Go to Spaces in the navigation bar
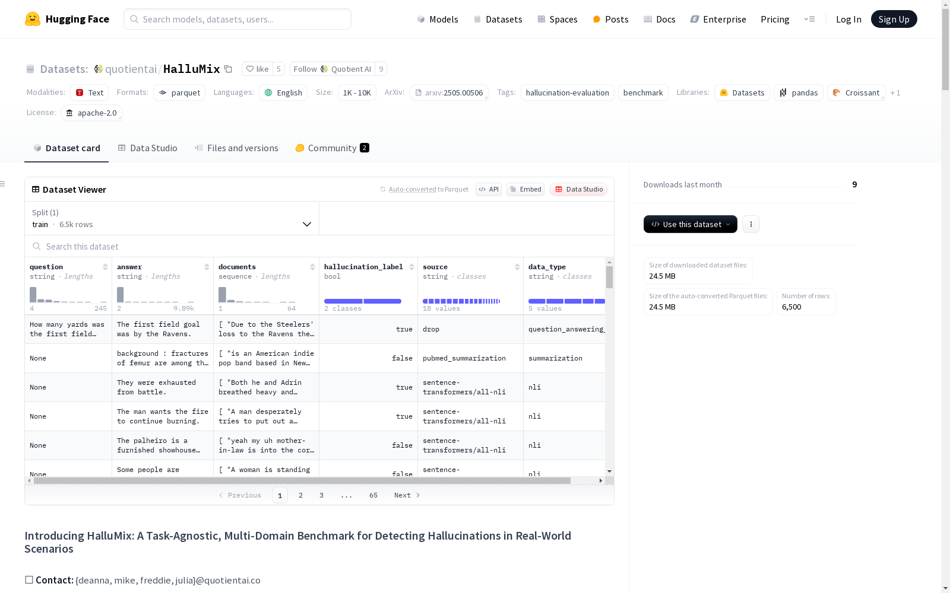The height and width of the screenshot is (593, 950). tap(558, 19)
